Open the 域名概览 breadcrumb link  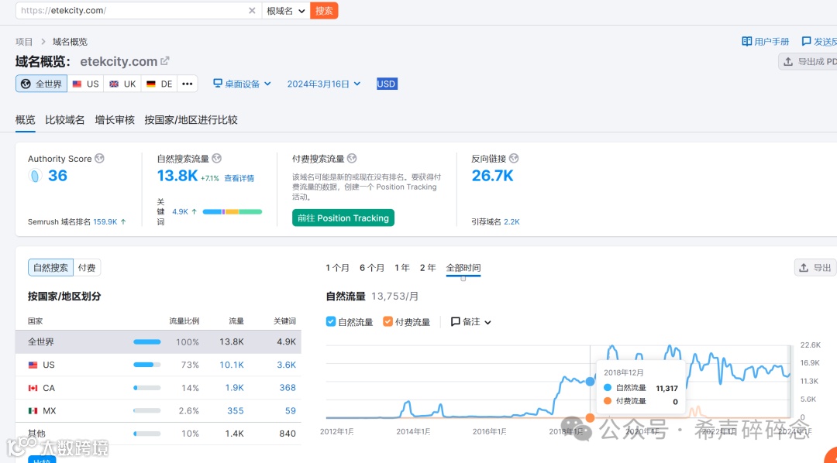click(70, 42)
